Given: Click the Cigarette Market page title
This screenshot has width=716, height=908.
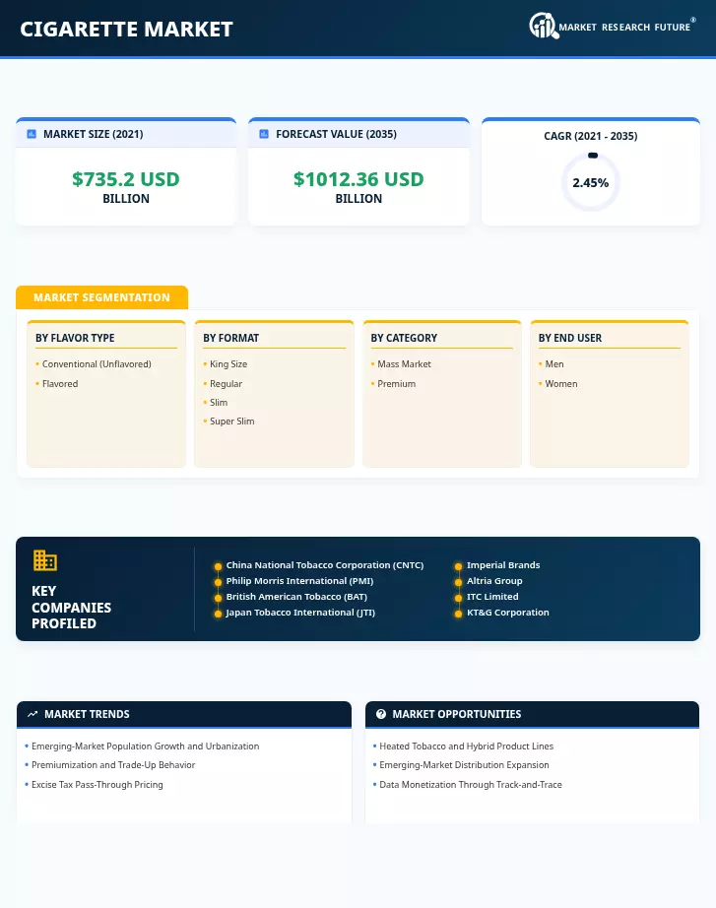Looking at the screenshot, I should click(126, 29).
